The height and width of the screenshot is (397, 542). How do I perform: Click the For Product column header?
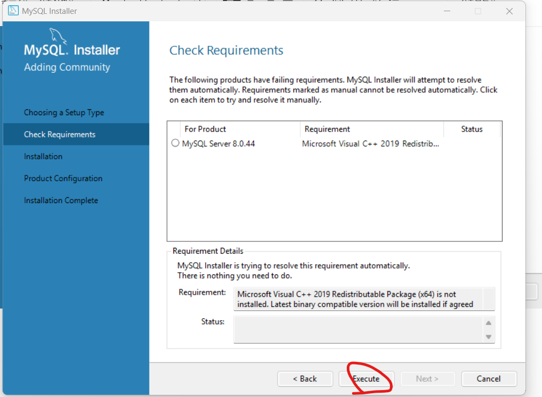click(x=205, y=129)
